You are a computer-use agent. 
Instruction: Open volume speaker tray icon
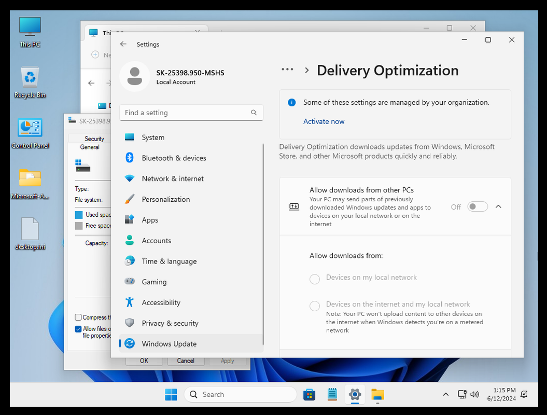click(474, 394)
